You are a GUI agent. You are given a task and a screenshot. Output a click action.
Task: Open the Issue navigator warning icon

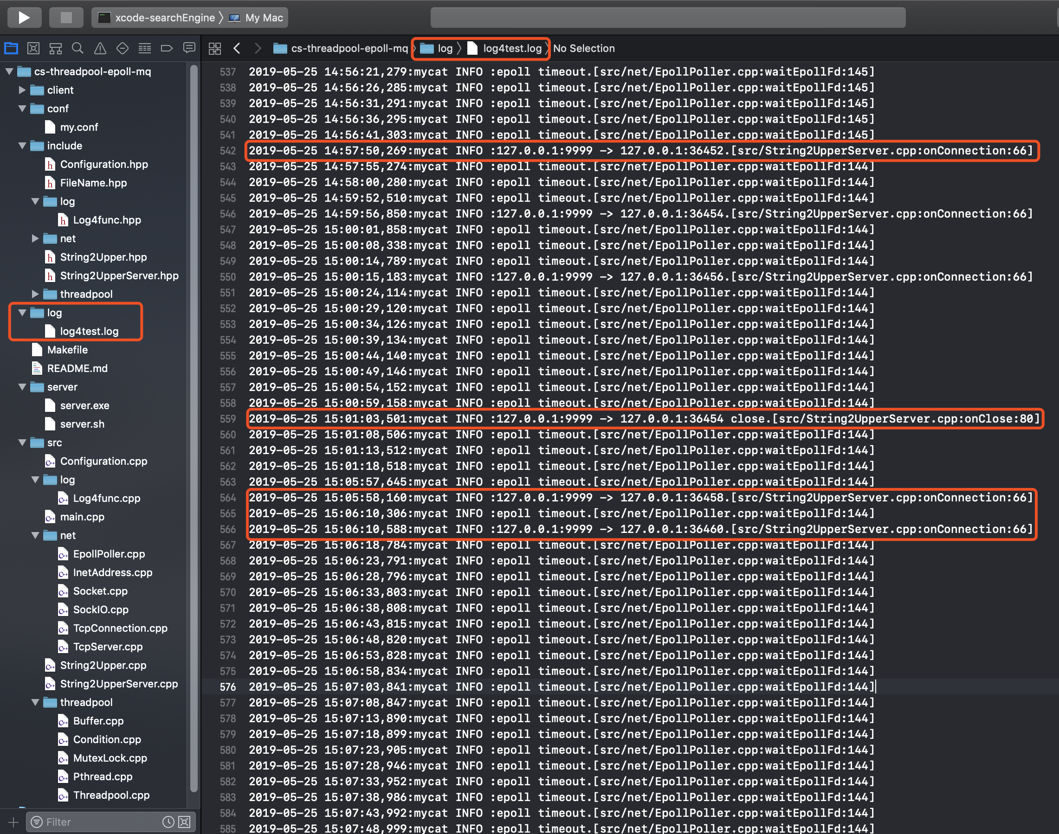pos(100,48)
